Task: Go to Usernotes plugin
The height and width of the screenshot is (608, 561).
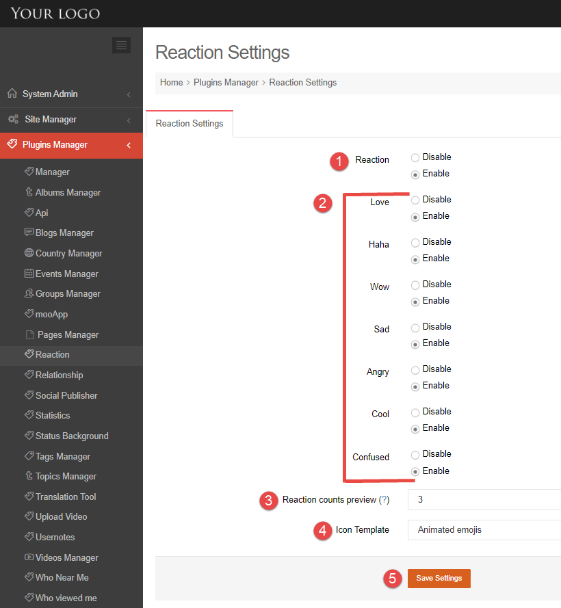Action: (x=55, y=537)
